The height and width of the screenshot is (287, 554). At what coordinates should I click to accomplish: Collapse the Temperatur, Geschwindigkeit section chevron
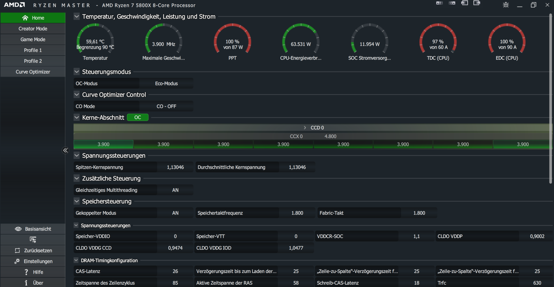point(77,16)
